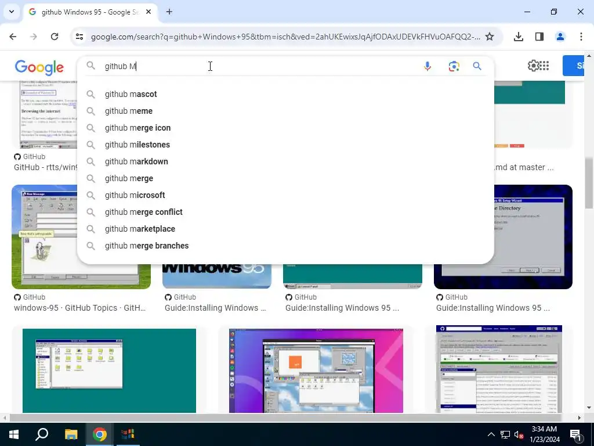Viewport: 594px width, 446px height.
Task: Open Chrome downloads icon
Action: 518,37
